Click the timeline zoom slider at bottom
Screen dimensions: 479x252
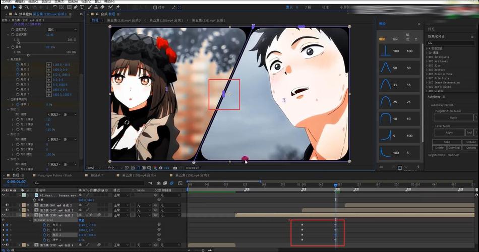click(203, 250)
